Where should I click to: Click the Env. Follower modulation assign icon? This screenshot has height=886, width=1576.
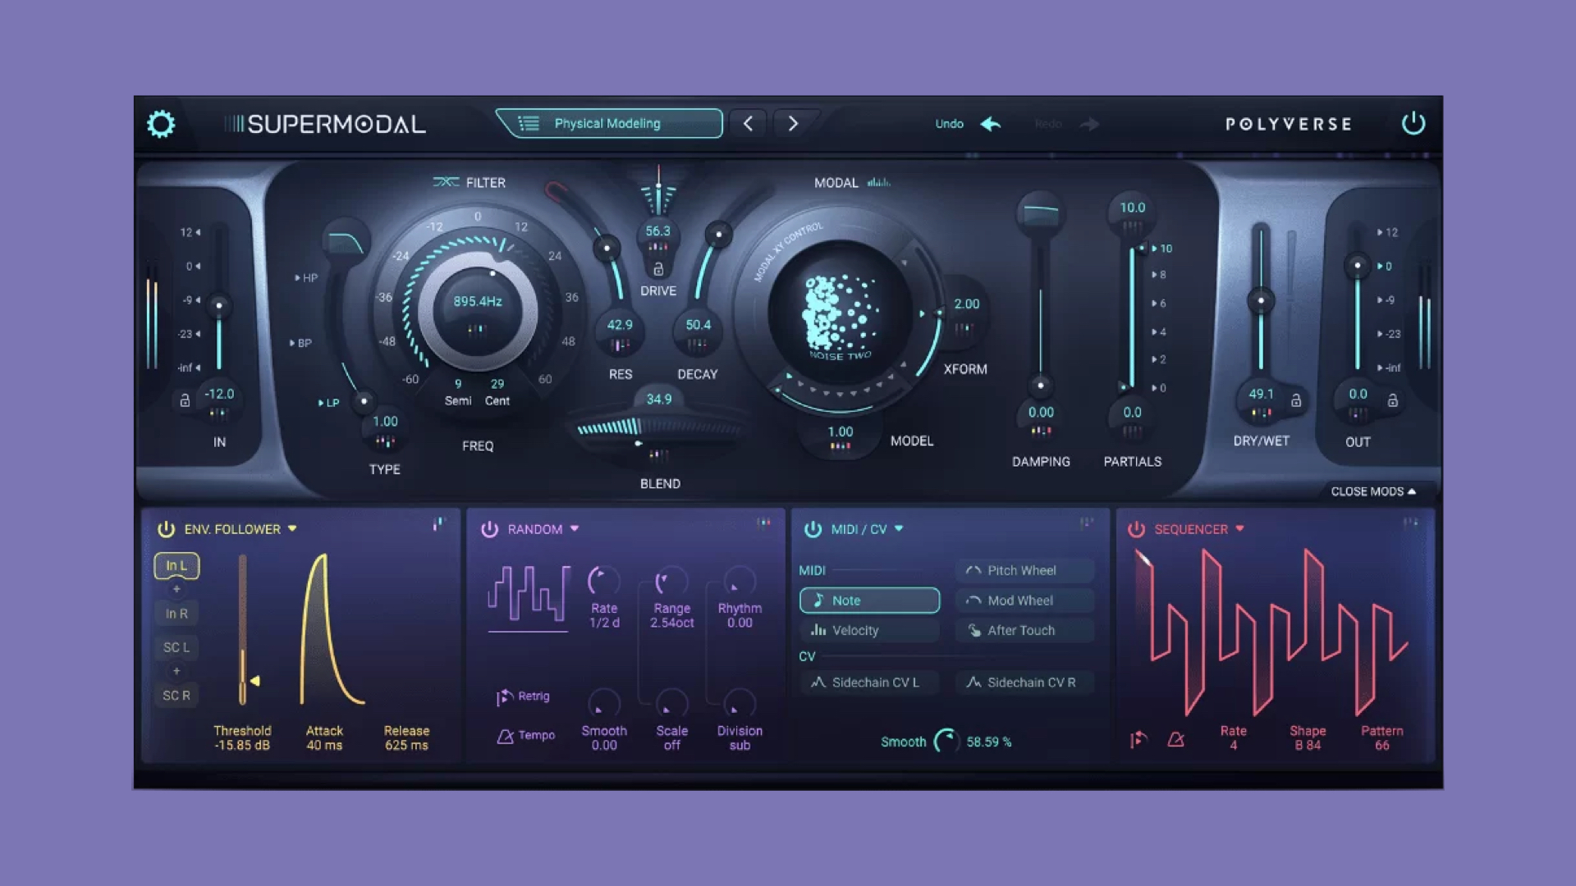(438, 523)
